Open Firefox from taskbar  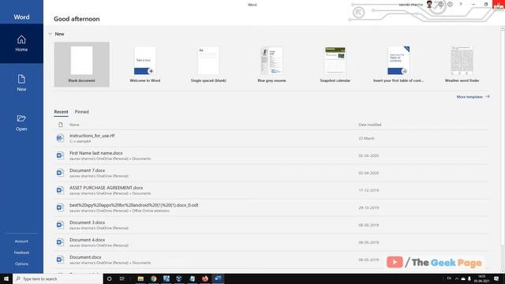(x=205, y=278)
